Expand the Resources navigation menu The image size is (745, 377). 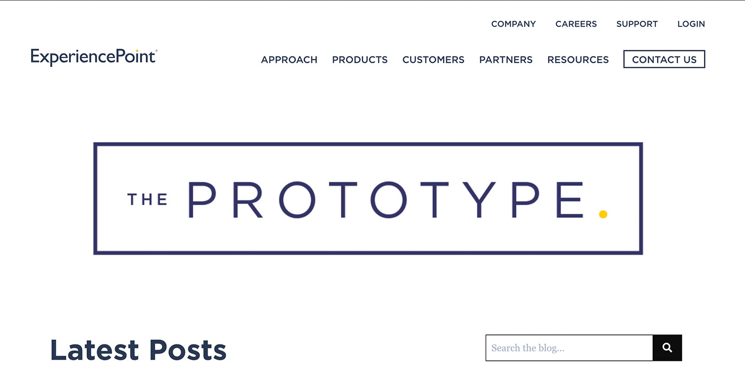578,60
